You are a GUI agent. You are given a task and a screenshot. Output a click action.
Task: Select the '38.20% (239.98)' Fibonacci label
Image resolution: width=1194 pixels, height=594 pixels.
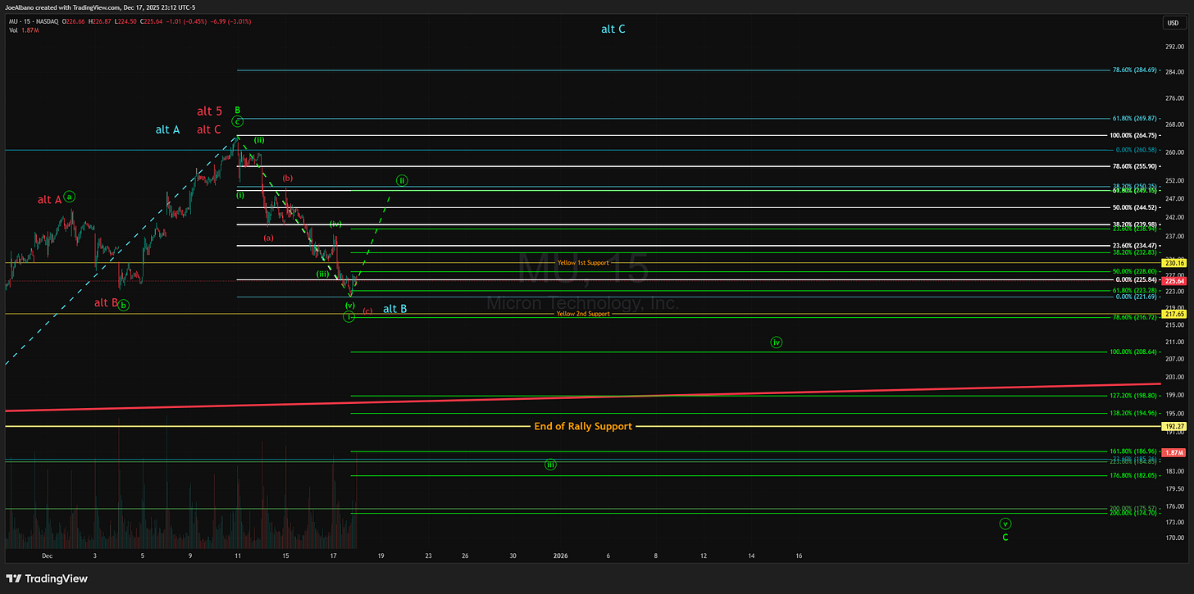click(1136, 224)
